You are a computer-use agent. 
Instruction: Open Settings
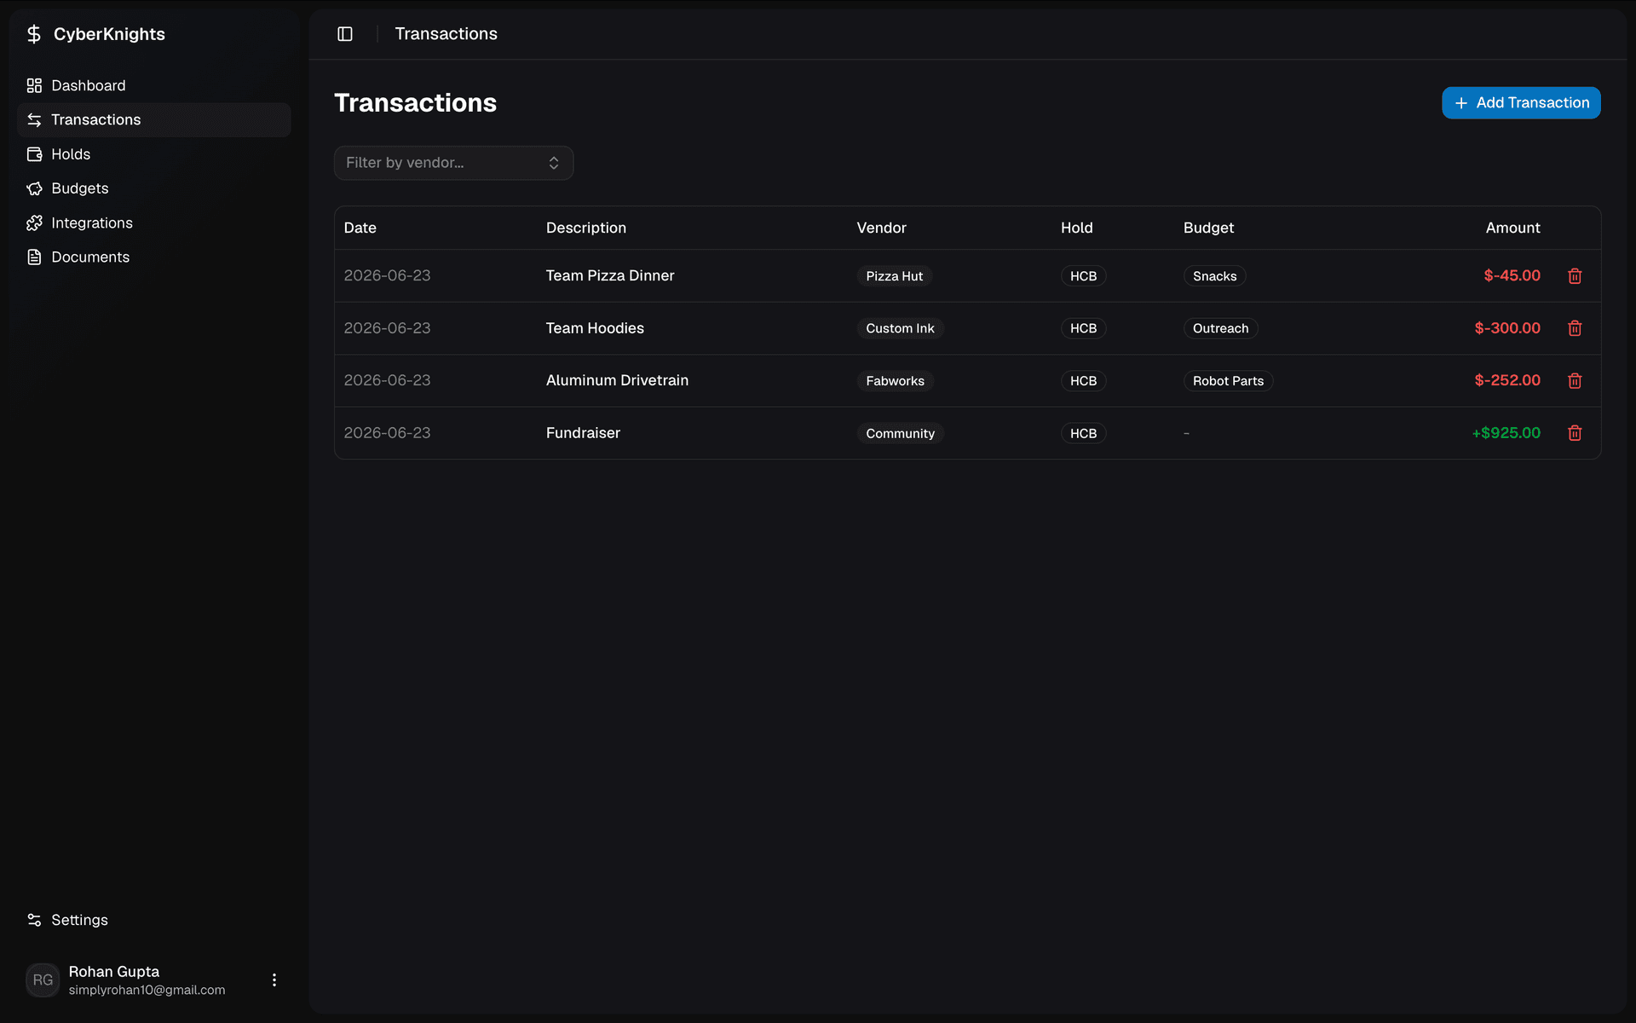click(154, 920)
